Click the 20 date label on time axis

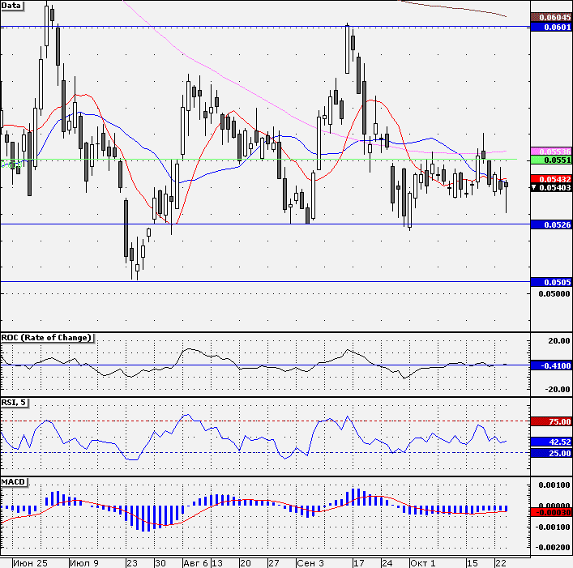[246, 563]
